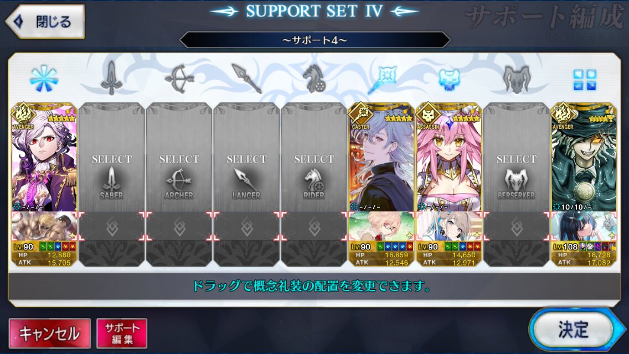Image resolution: width=629 pixels, height=354 pixels.
Task: Click the キャンセル cancel button
Action: (x=50, y=333)
